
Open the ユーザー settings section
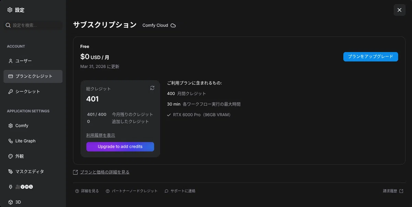click(33, 61)
